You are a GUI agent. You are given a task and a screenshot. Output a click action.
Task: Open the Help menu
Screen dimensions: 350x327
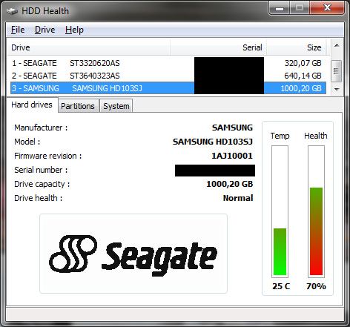coord(74,30)
